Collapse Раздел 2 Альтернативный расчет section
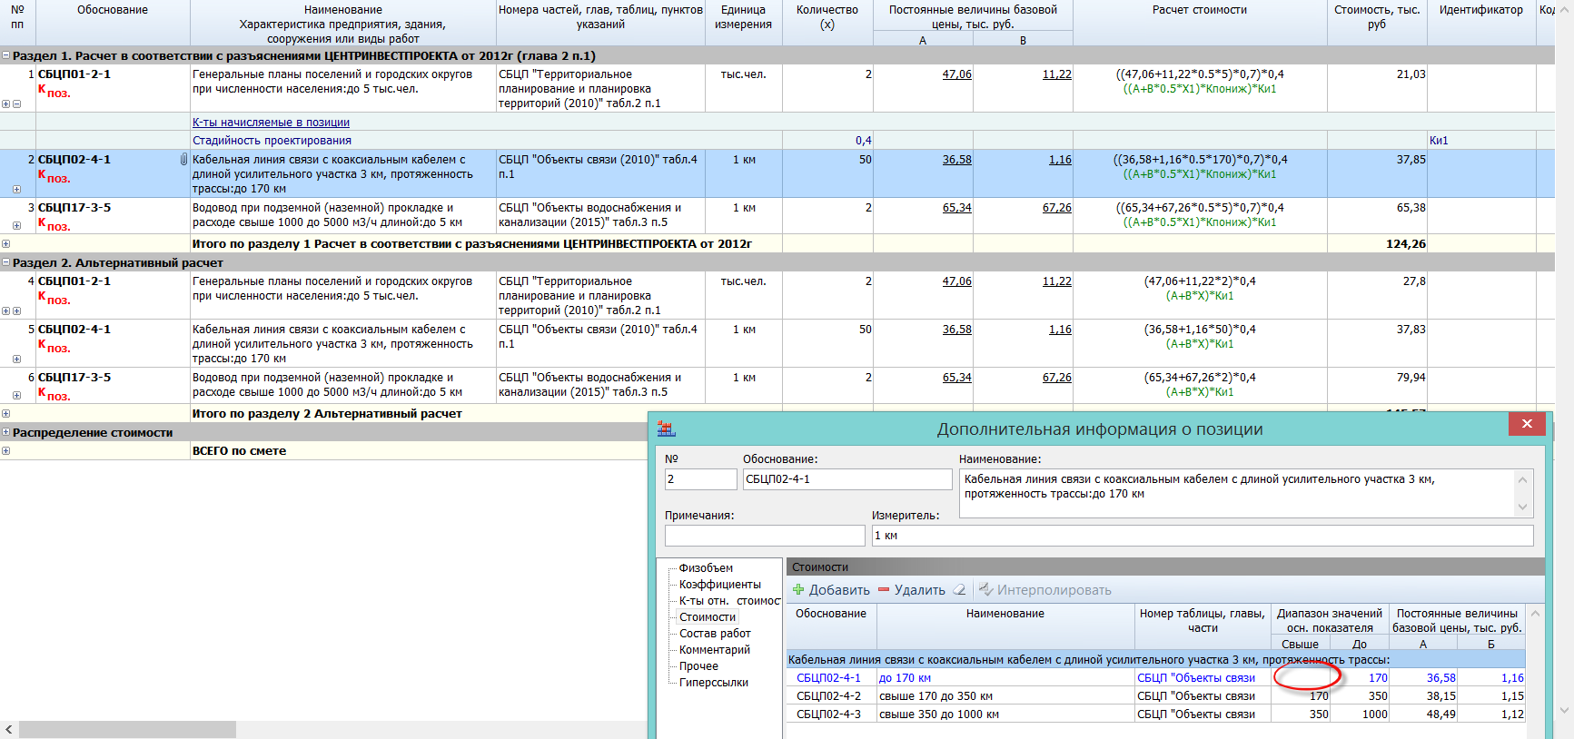Screen dimensions: 1574x739 (x=6, y=262)
